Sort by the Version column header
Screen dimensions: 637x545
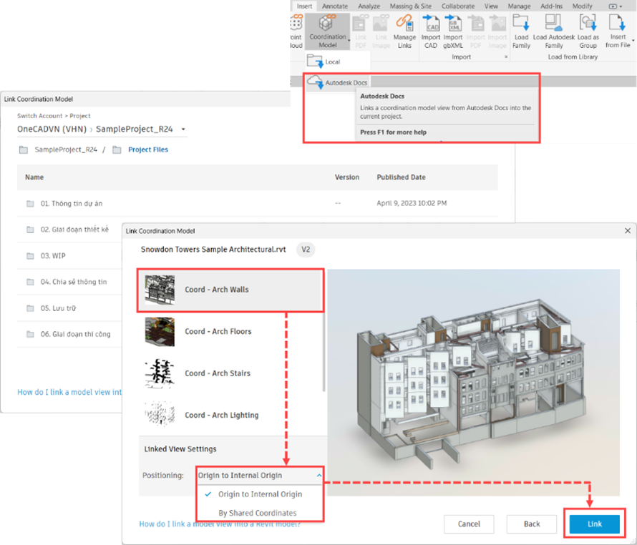347,177
